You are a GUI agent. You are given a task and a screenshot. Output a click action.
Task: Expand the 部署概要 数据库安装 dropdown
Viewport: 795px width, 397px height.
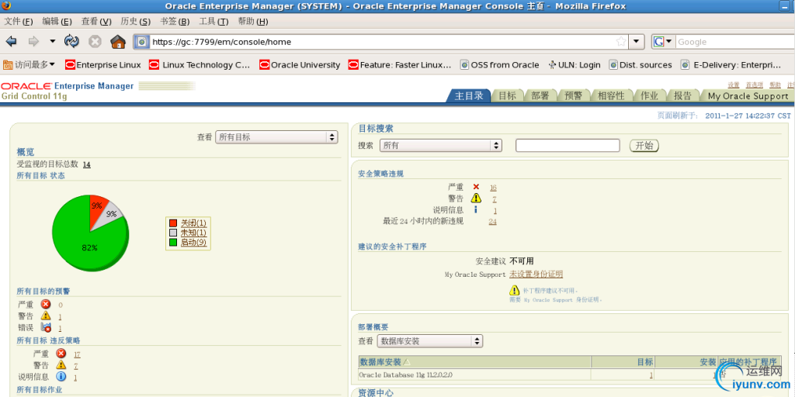pos(430,341)
